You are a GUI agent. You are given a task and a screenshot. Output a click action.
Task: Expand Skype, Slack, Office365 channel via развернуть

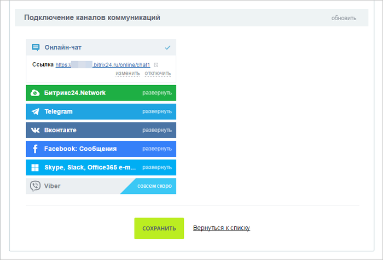pos(157,168)
